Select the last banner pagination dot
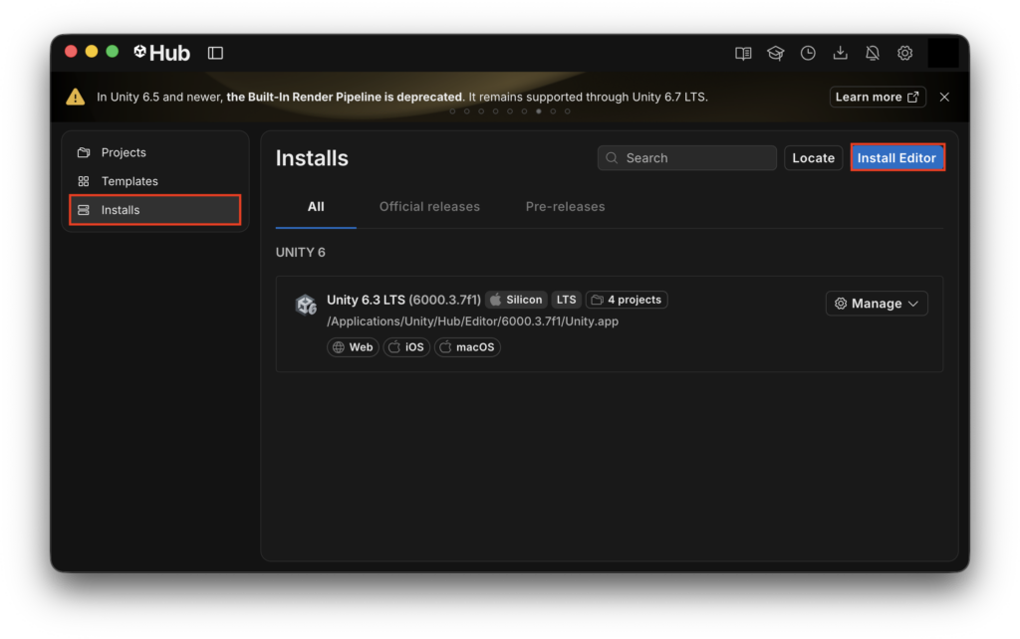Viewport: 1020px width, 639px height. [567, 111]
